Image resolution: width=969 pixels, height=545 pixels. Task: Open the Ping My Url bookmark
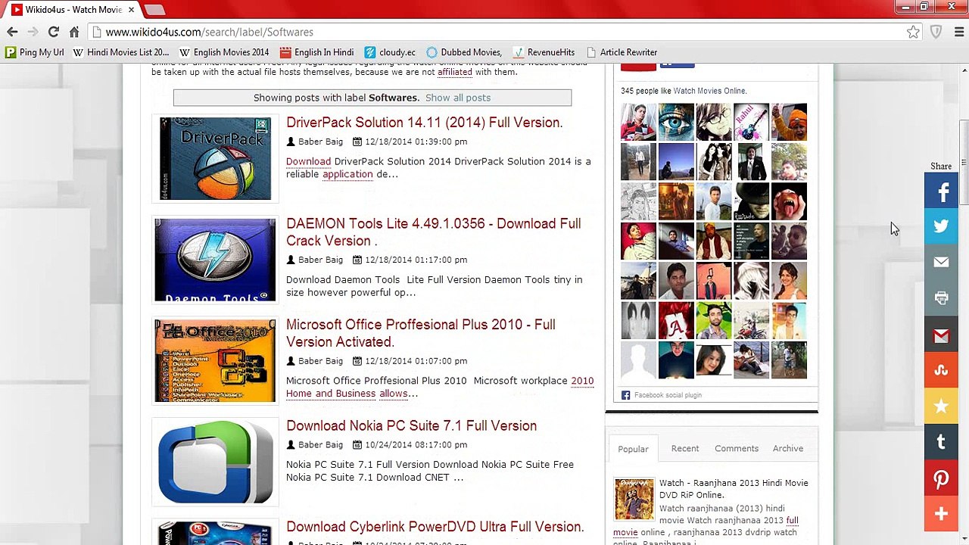click(34, 52)
